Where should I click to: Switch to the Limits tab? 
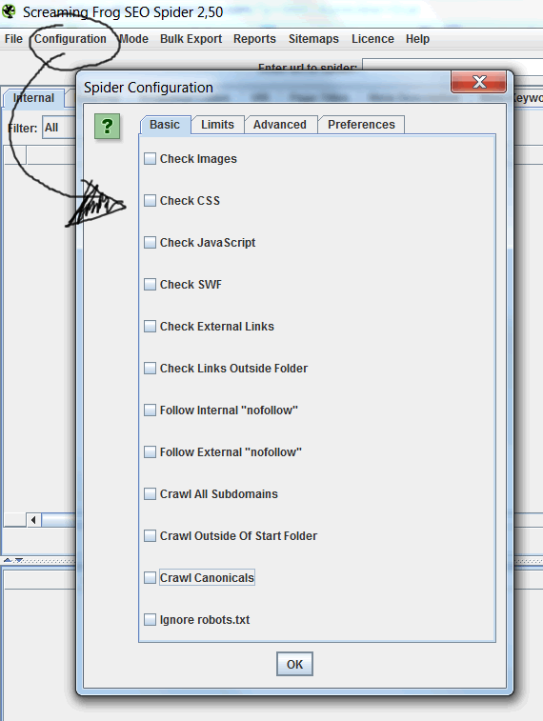coord(217,125)
